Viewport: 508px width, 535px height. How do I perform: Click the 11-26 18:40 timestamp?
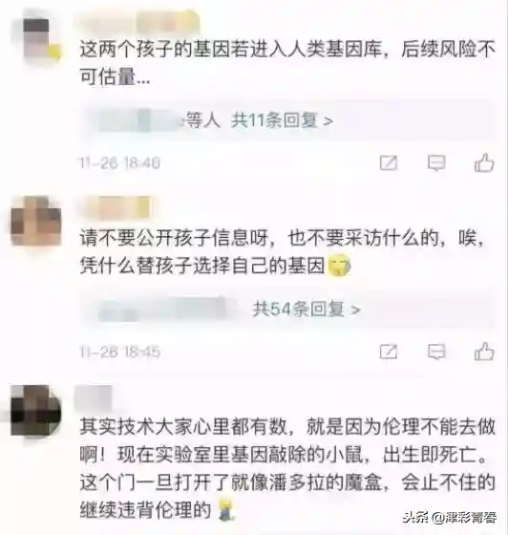(x=119, y=162)
